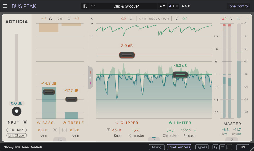Image resolution: width=254 pixels, height=151 pixels.
Task: Collapse the tone control side panel
Action: 90,78
